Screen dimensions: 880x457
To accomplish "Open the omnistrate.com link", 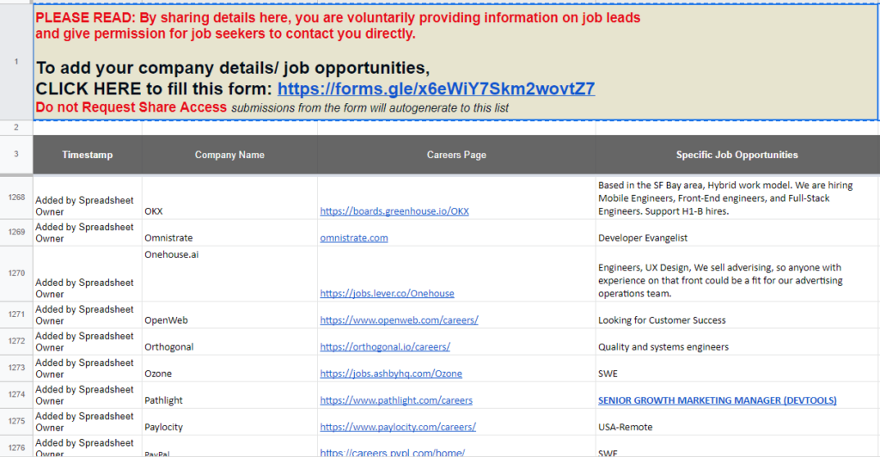I will [x=353, y=238].
